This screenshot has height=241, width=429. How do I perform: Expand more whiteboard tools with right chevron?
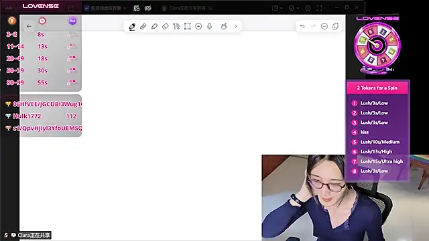click(235, 26)
